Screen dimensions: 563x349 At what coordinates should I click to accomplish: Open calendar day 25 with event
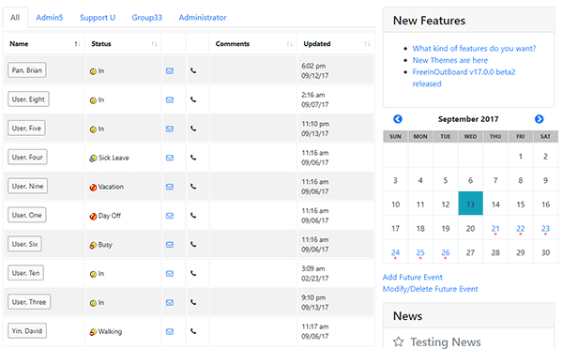420,252
